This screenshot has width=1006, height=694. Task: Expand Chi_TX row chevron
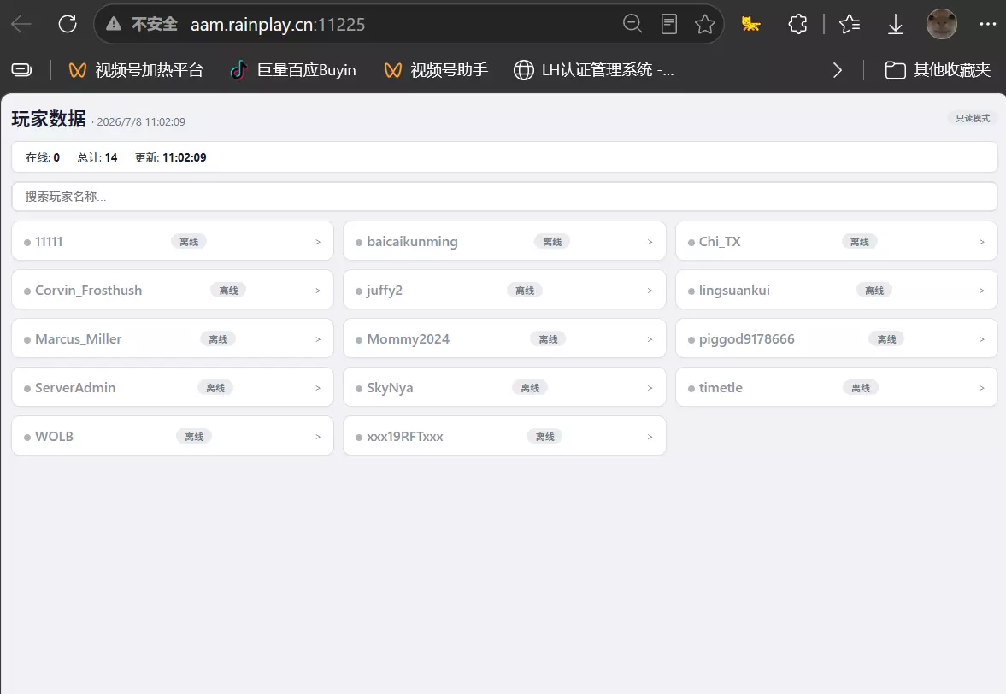[981, 242]
